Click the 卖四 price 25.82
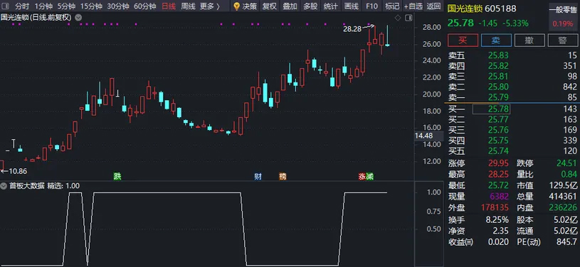The image size is (580, 267). pos(498,66)
